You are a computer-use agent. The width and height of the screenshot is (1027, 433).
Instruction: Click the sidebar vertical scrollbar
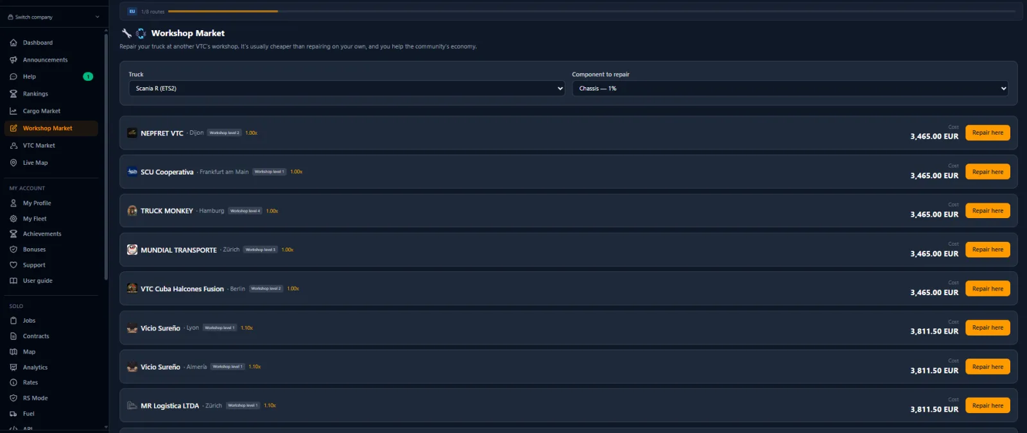[106, 157]
